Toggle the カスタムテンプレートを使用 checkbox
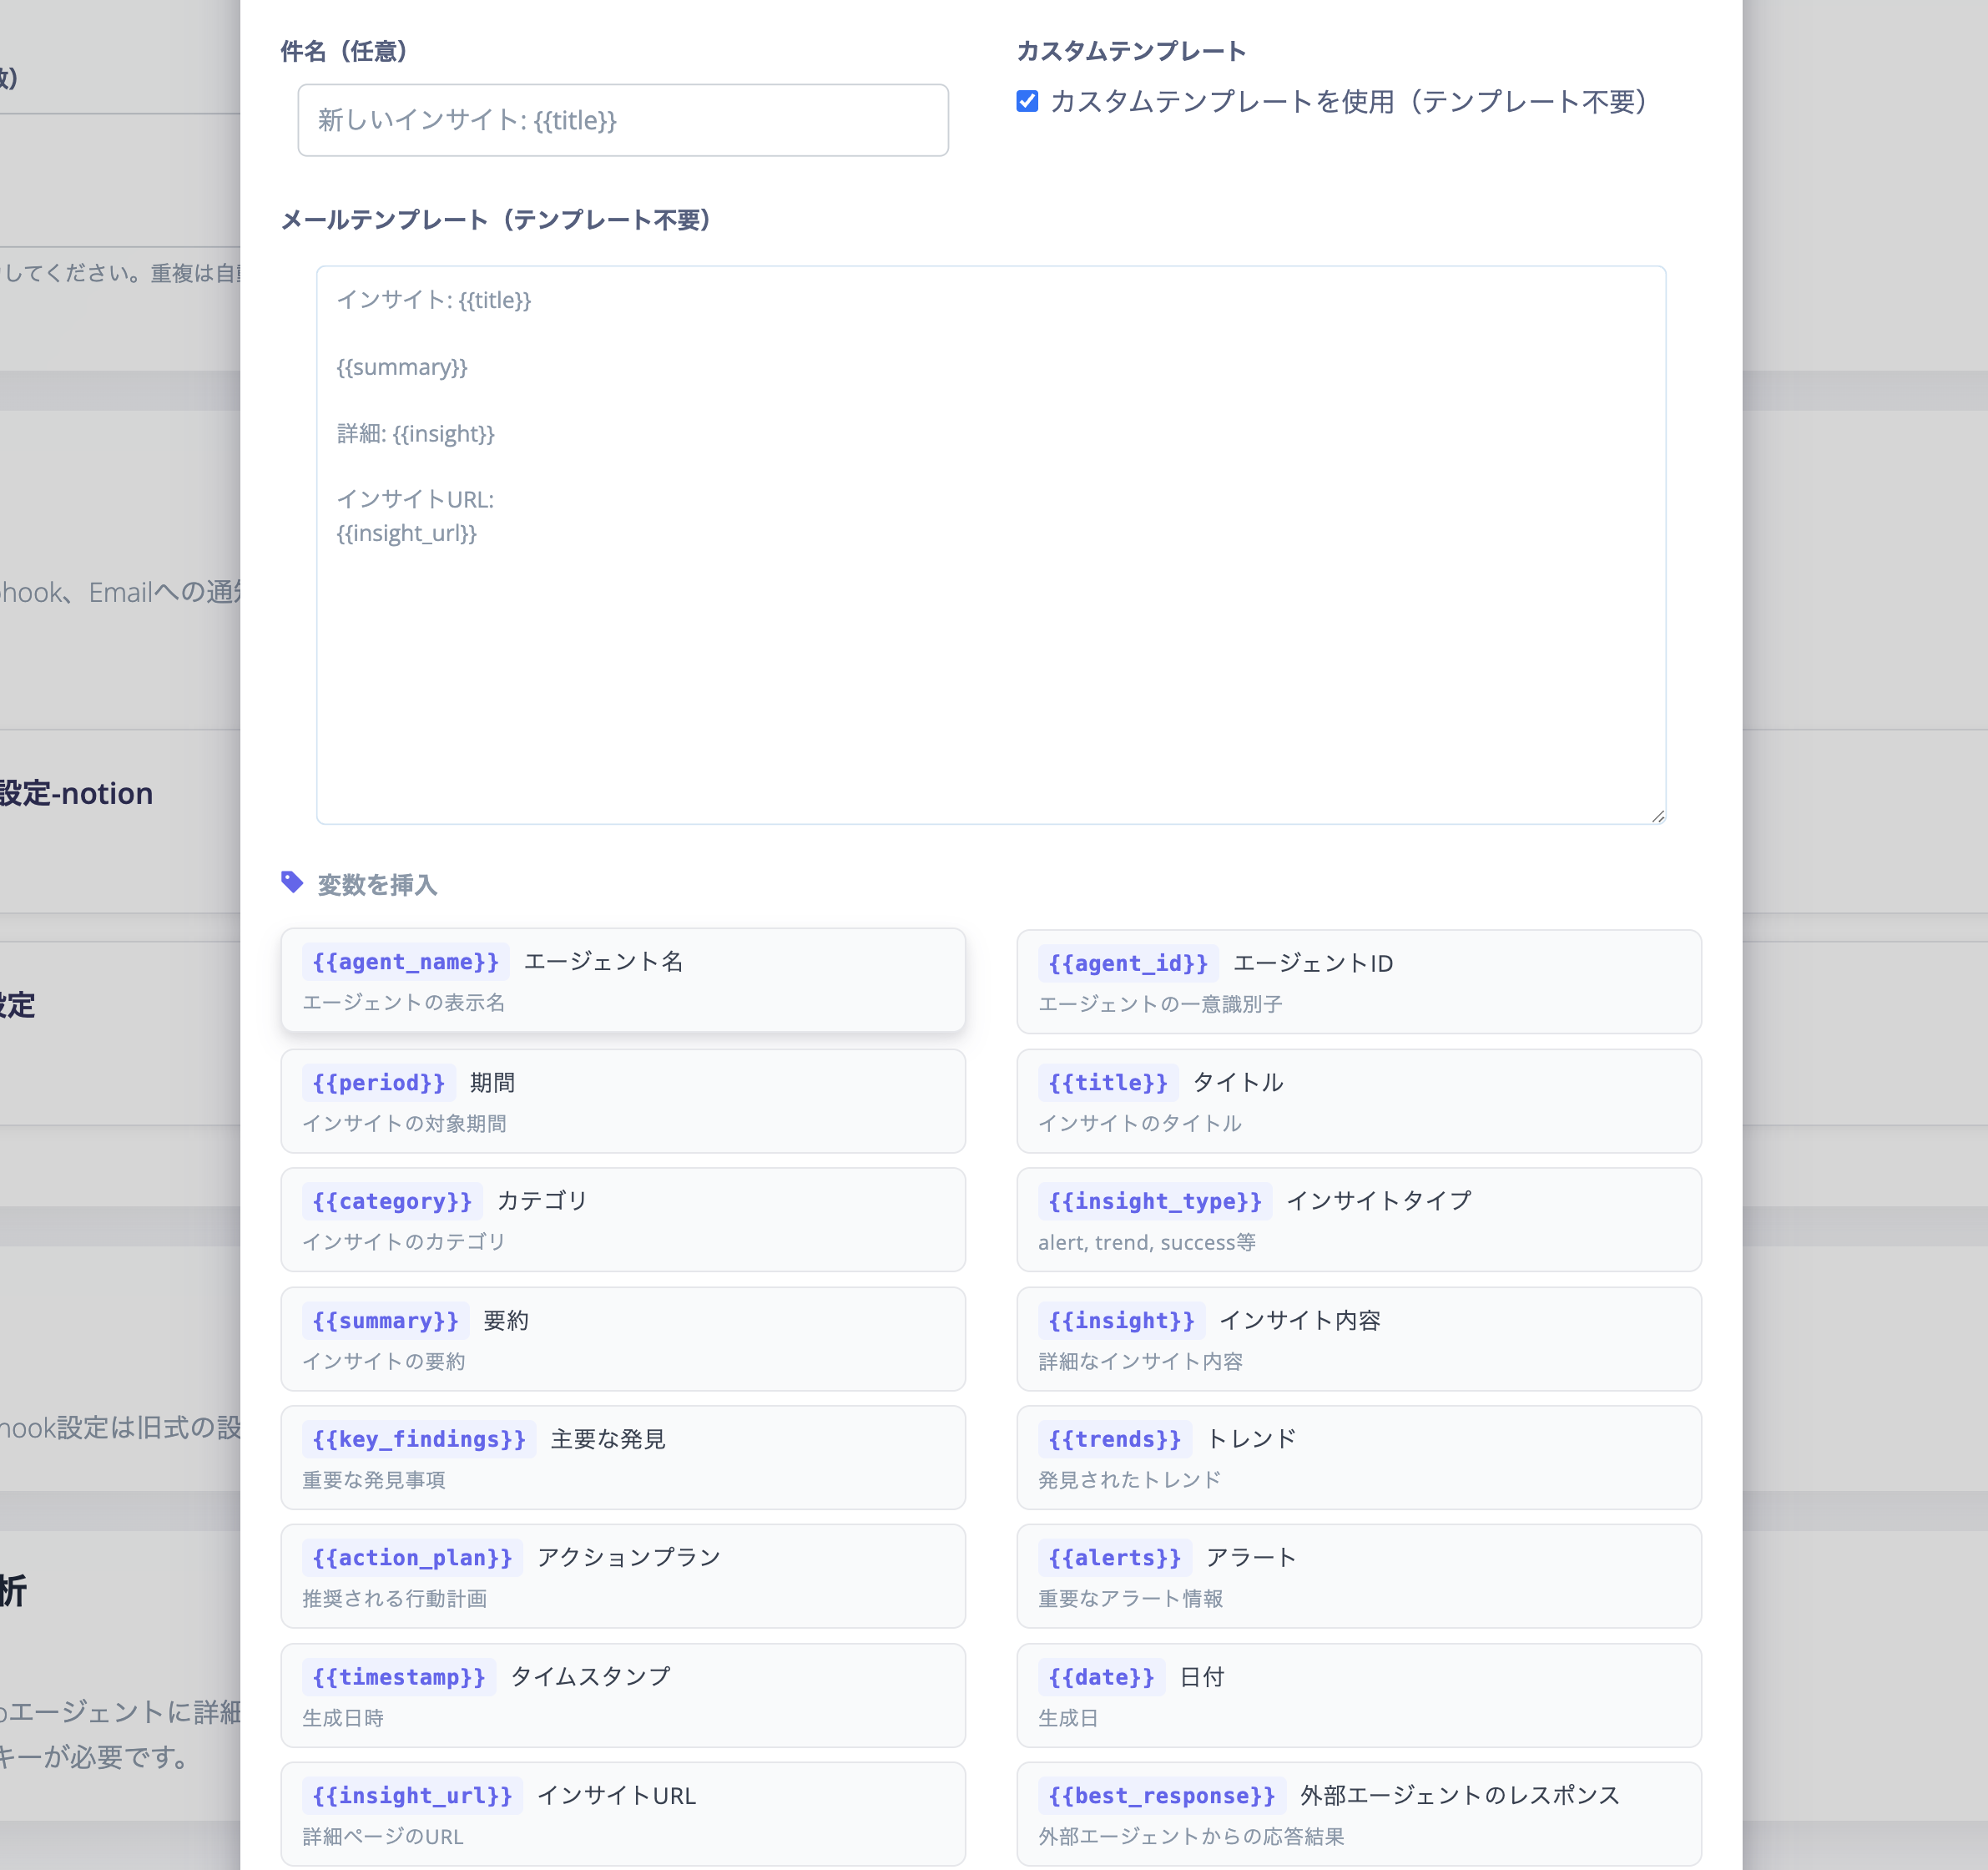This screenshot has height=1870, width=1988. coord(1027,101)
